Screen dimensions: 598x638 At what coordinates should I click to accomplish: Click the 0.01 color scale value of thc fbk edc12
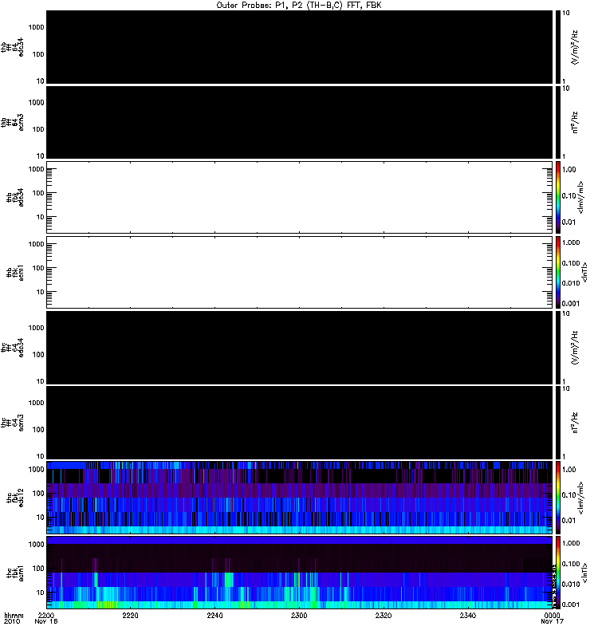(568, 521)
